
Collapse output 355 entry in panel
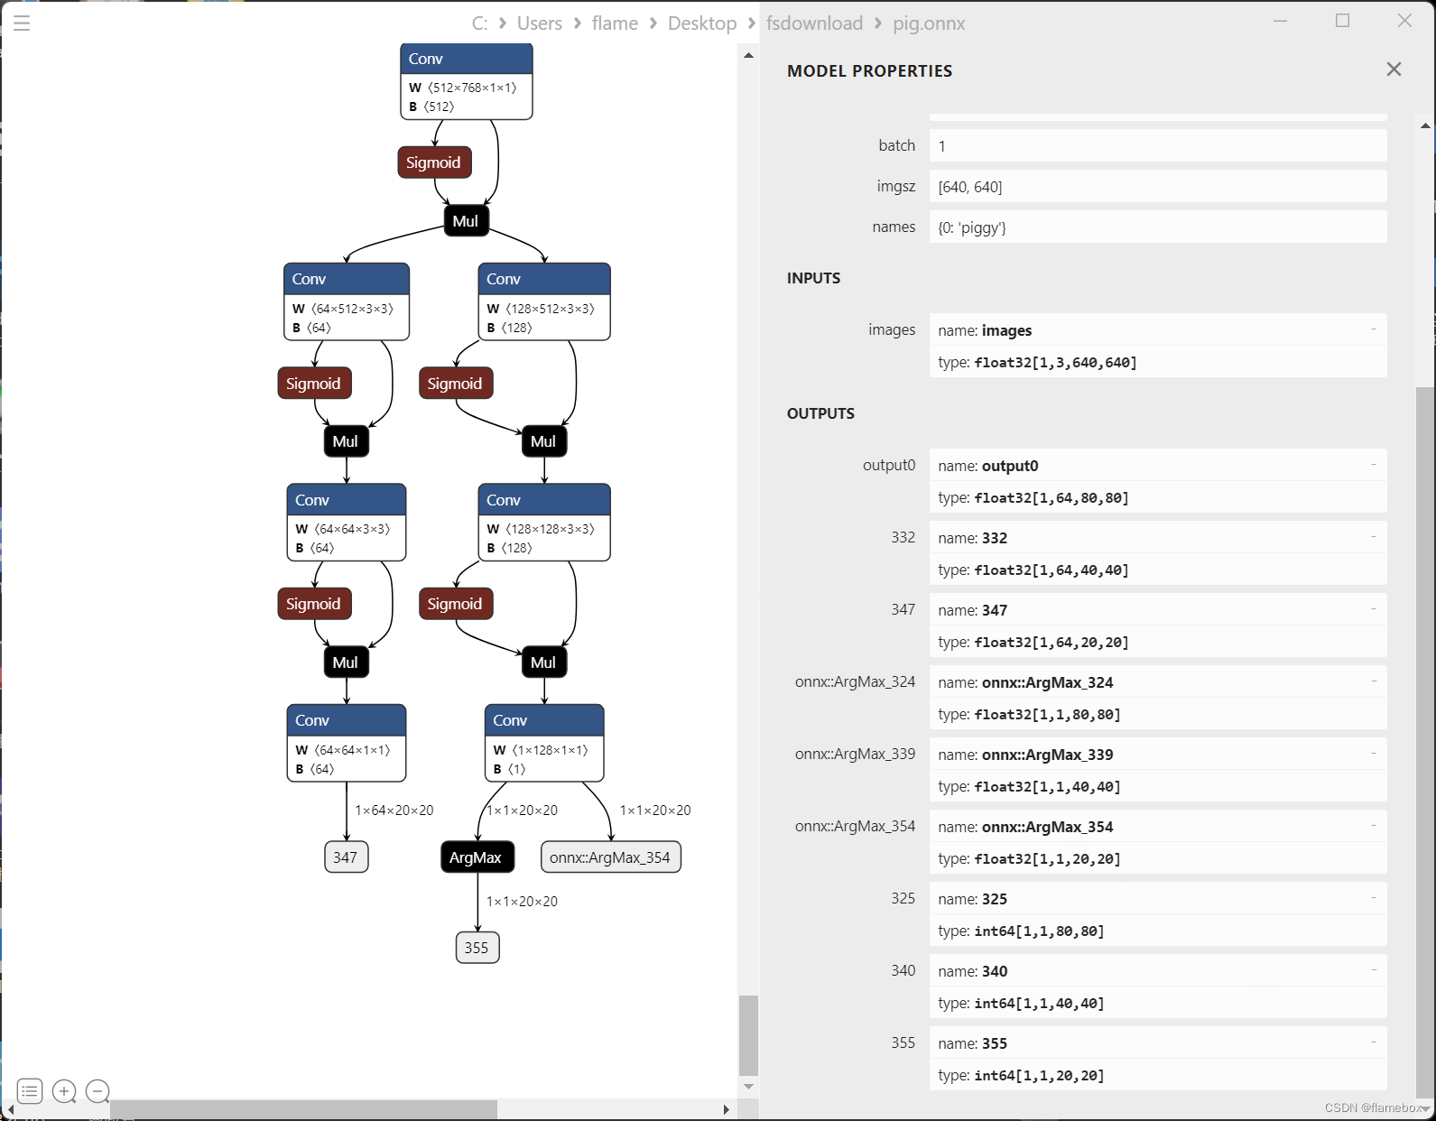(1374, 1042)
